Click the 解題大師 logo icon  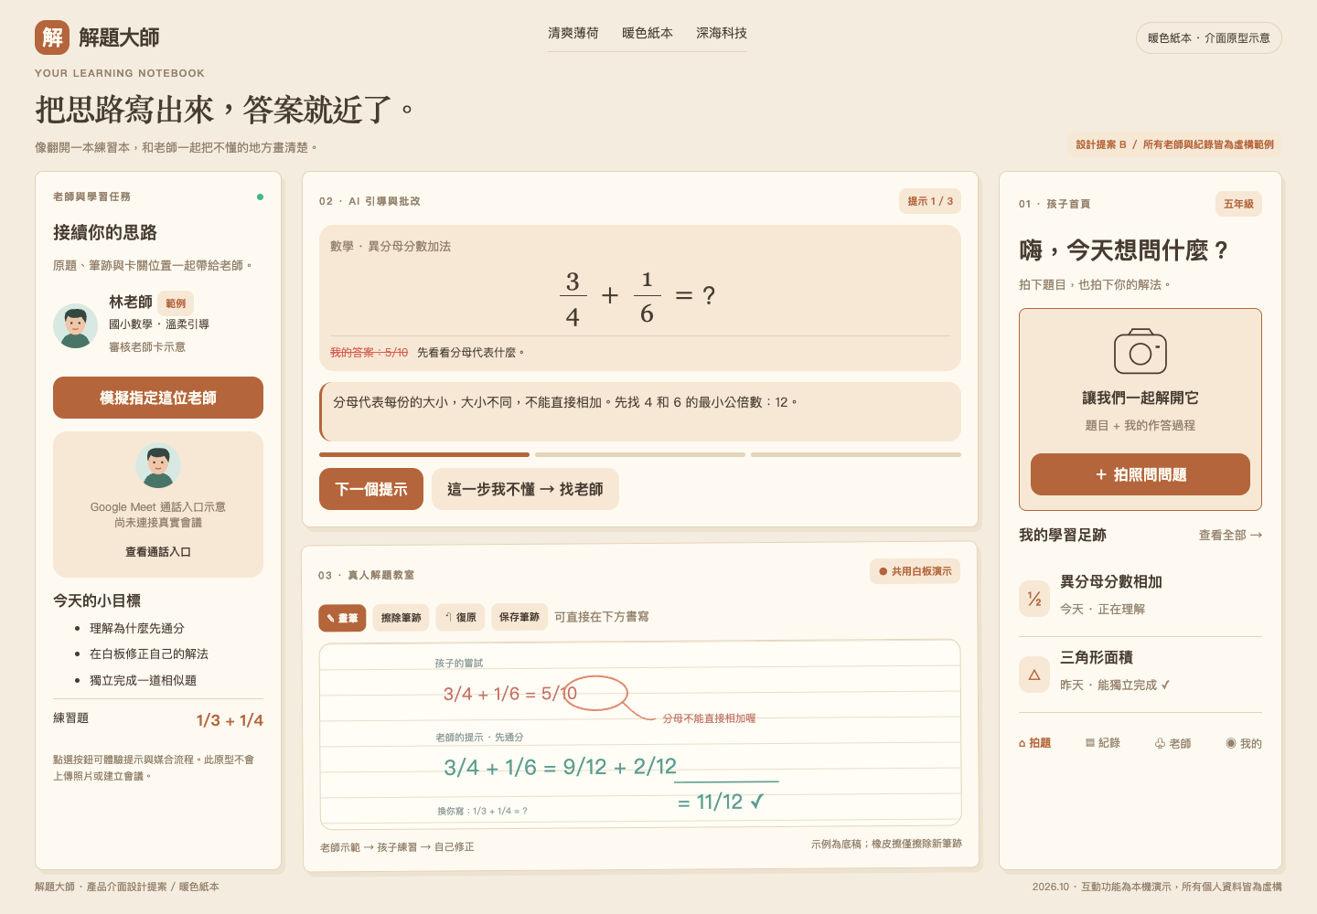click(52, 37)
